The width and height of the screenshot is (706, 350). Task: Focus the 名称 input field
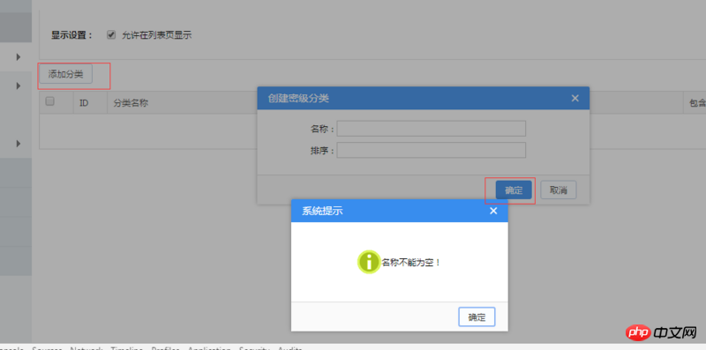point(432,129)
